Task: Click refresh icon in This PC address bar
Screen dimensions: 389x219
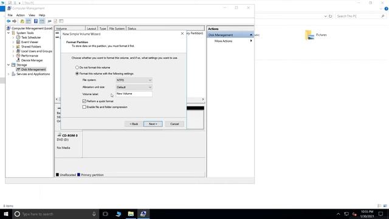Action: coord(331,16)
